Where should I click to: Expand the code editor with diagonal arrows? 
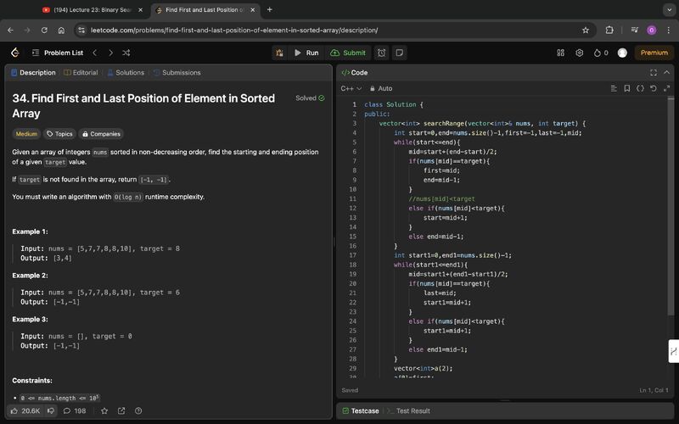tap(666, 88)
